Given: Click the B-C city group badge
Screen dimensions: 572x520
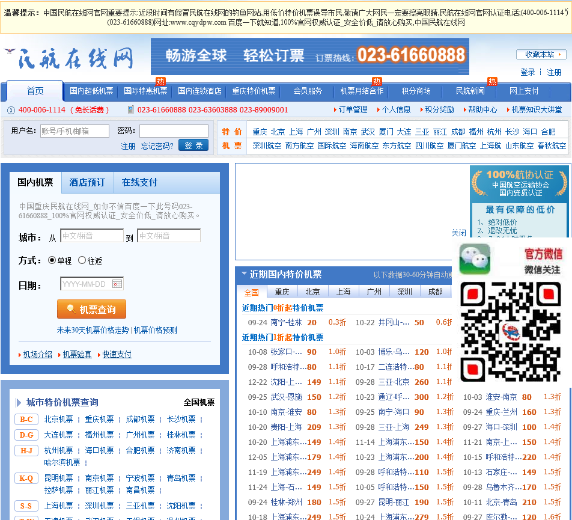Looking at the screenshot, I should (26, 419).
